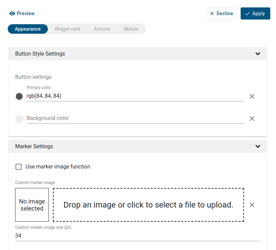Go to the Mobile tab
The image size is (276, 250).
[131, 29]
